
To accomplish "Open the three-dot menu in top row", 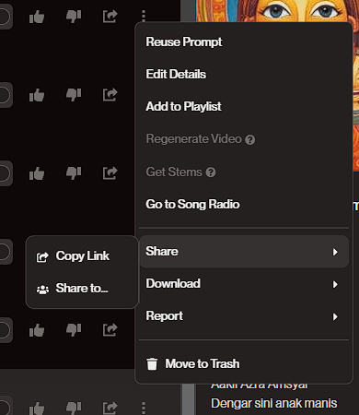I will (144, 16).
